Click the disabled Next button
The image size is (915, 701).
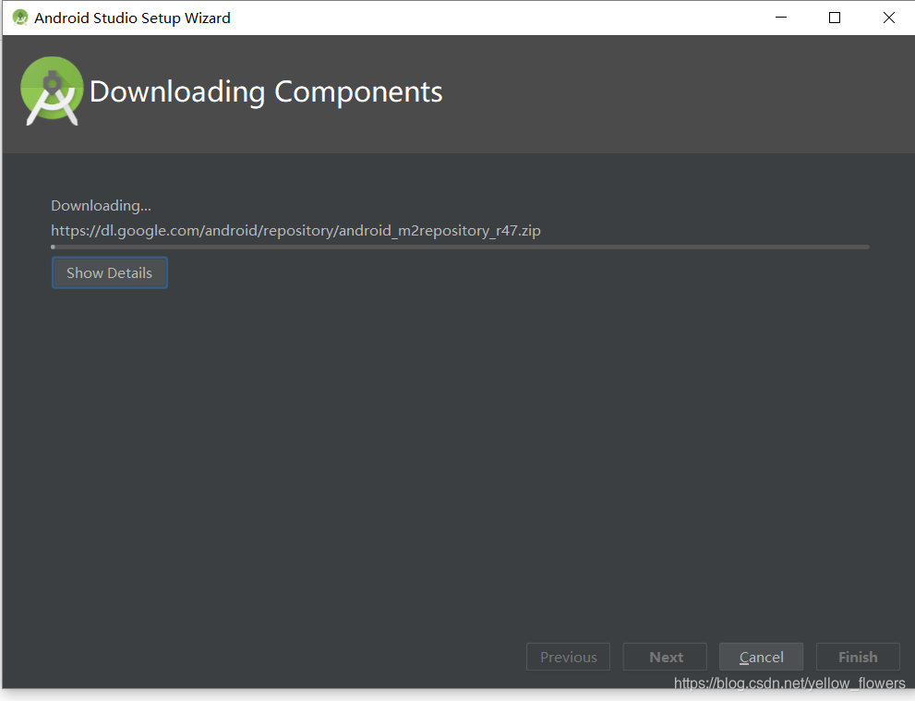(x=665, y=657)
